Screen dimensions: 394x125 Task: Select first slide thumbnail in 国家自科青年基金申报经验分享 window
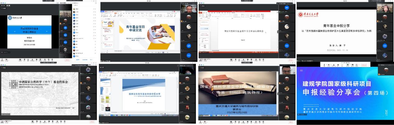(105, 83)
